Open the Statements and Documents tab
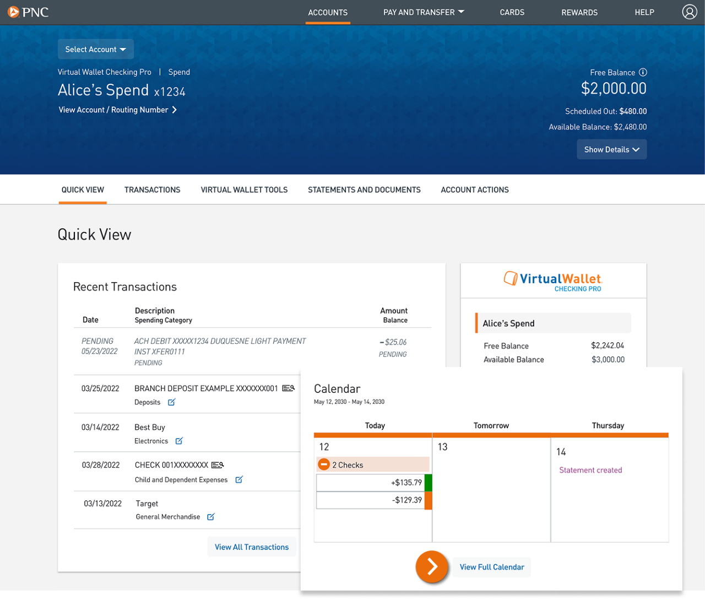 pos(364,190)
